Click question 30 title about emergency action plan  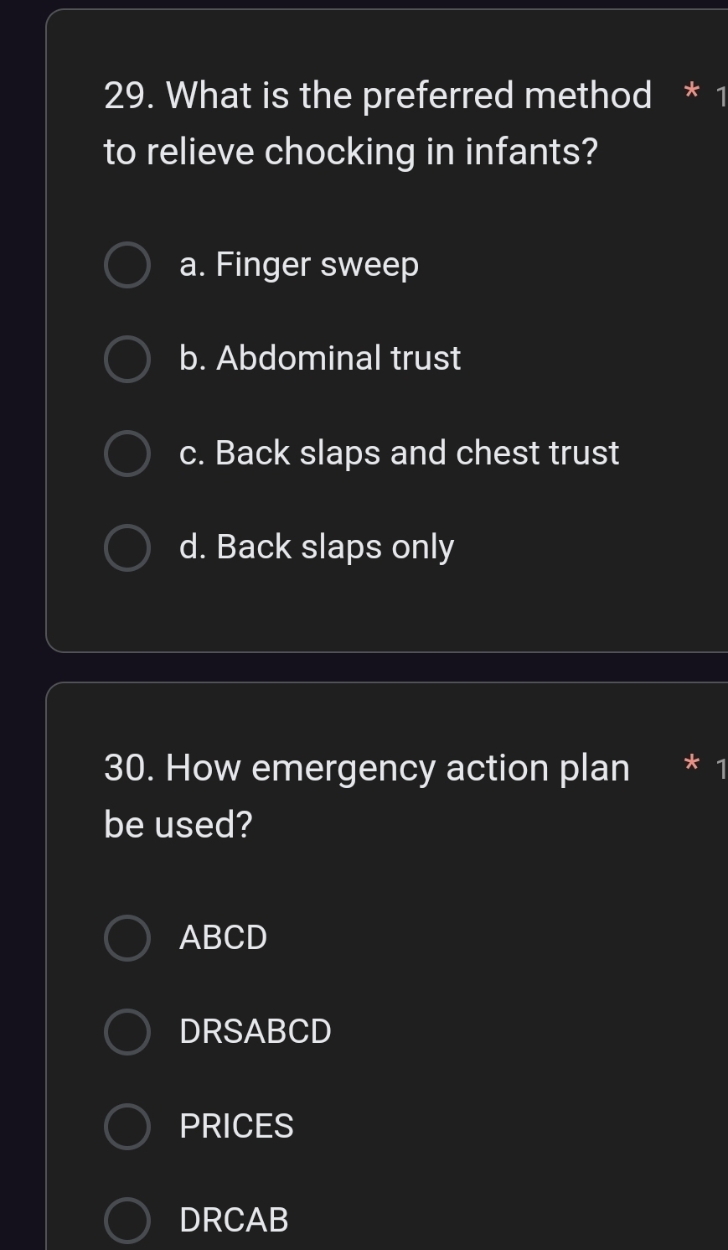[x=366, y=796]
